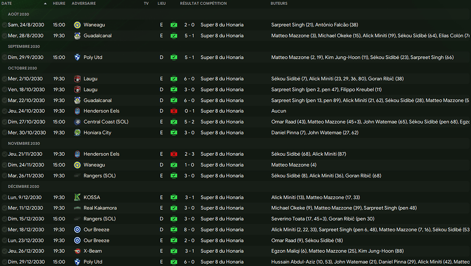Click Our Breeze badge on 23/12/2030 row
Screen dimensions: 471x266
coord(77,241)
